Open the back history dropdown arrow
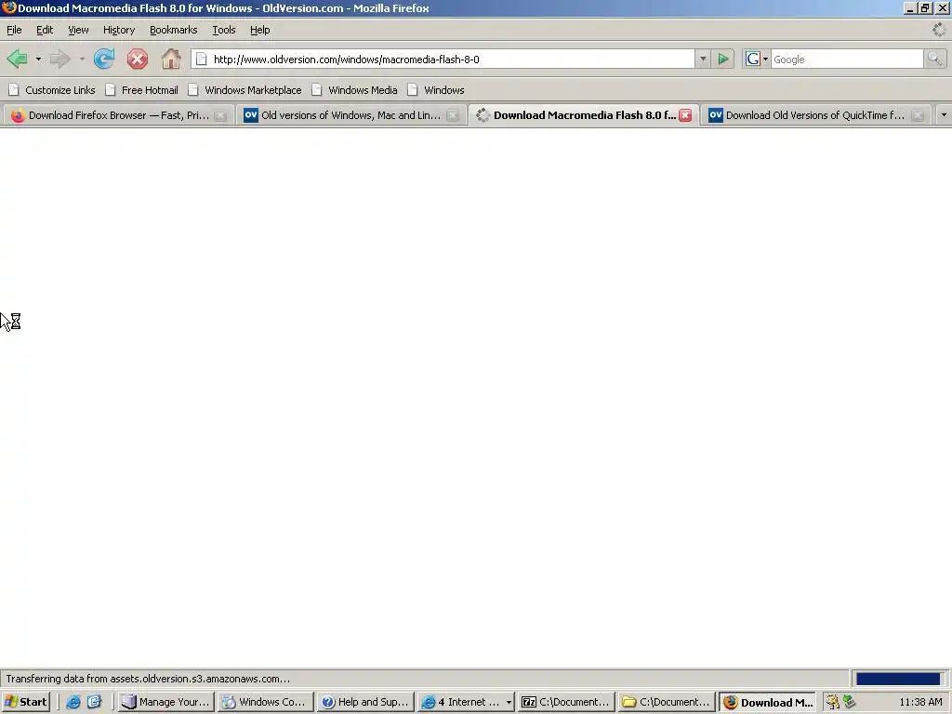Viewport: 952px width, 714px height. 38,59
